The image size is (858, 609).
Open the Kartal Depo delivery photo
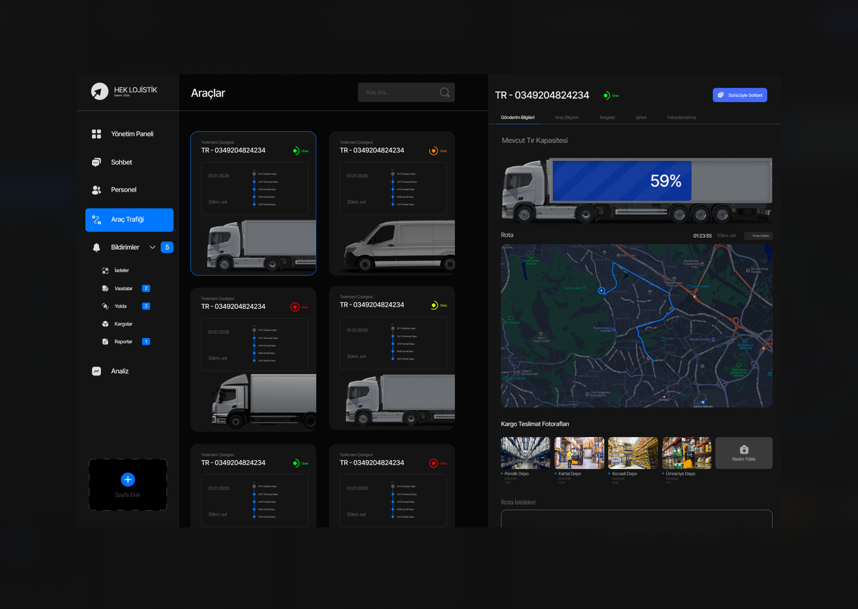tap(579, 453)
